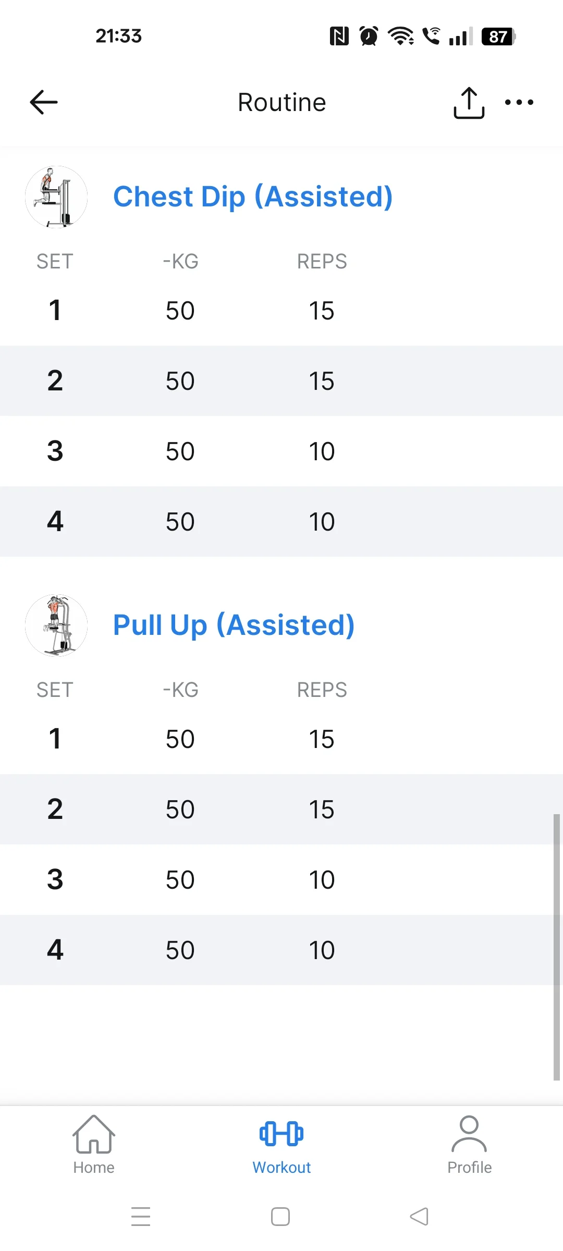The height and width of the screenshot is (1251, 563).
Task: Select set 1 weight of Chest Dip
Action: pos(180,311)
